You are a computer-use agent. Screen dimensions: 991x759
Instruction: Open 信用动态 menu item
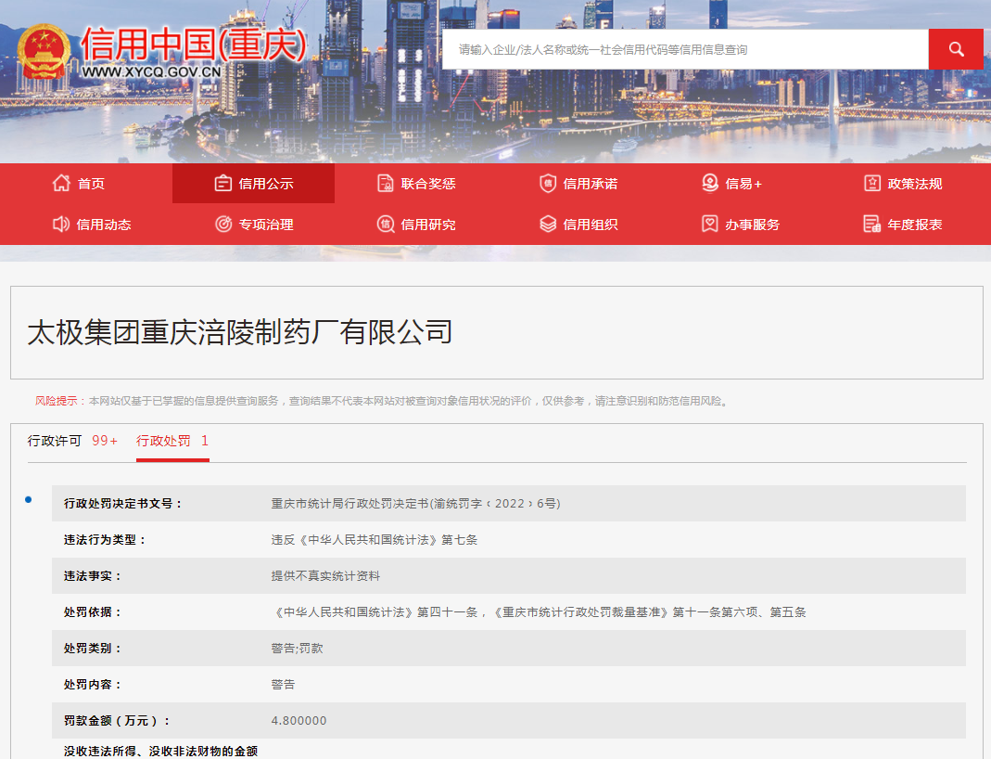pyautogui.click(x=104, y=225)
